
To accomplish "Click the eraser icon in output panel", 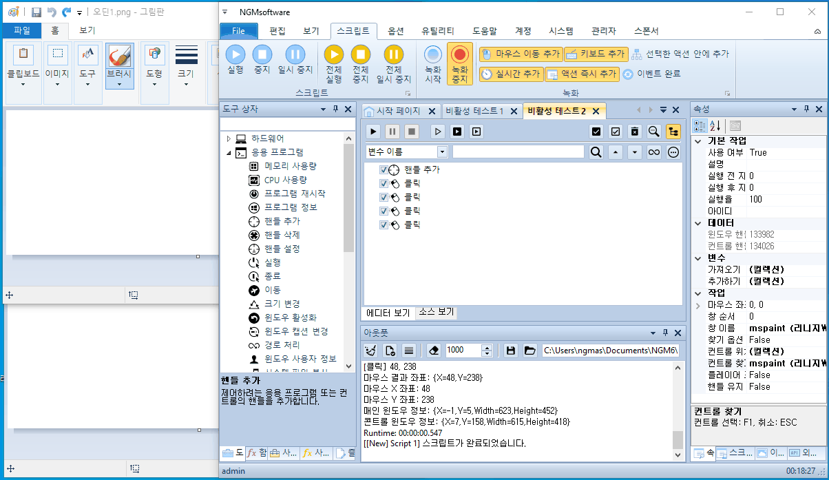I will 433,351.
